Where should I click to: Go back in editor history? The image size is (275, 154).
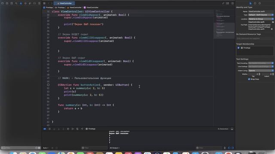[x=49, y=3]
